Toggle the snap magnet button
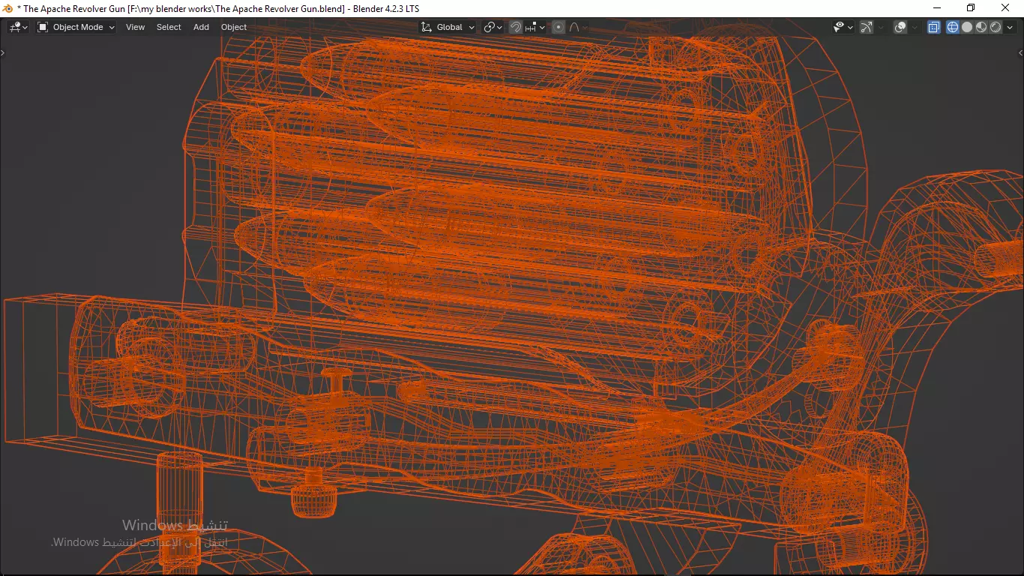 click(x=516, y=27)
